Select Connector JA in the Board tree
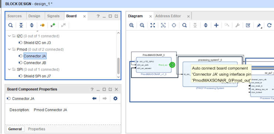274x134 pixels. coord(35,56)
